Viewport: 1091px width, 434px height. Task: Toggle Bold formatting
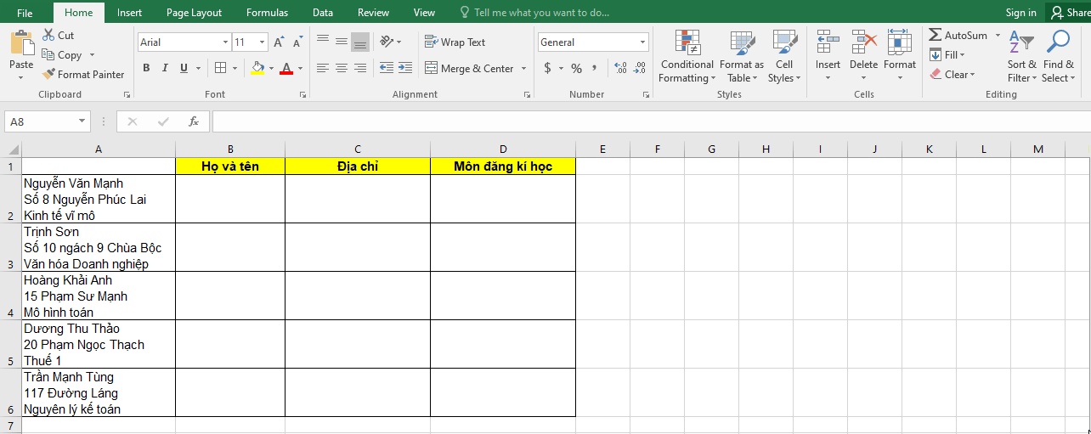point(146,68)
